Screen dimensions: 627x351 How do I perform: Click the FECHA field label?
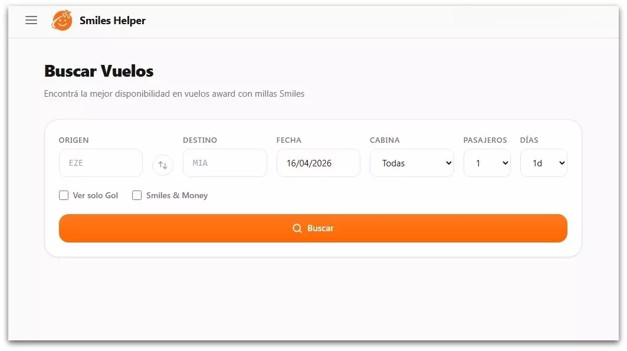(x=288, y=140)
